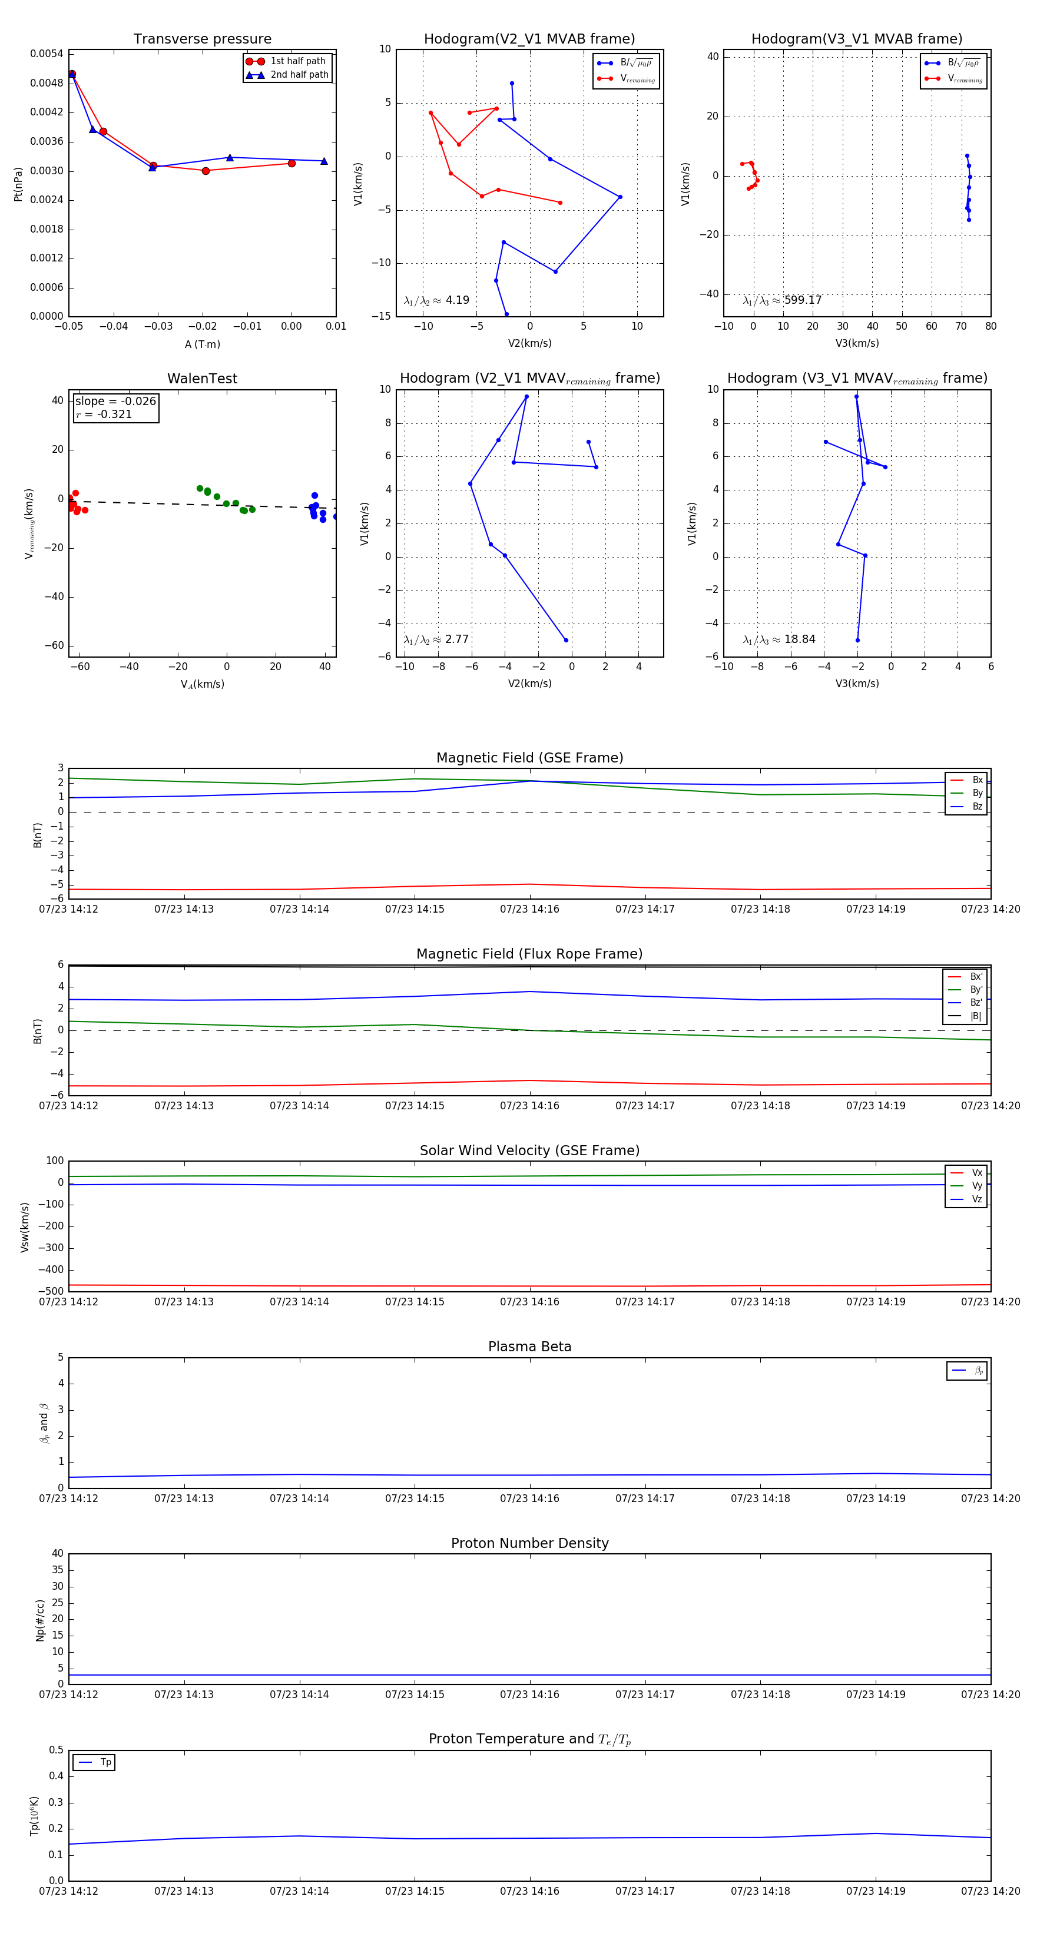Click the 'Vsw(km/s)' y-axis label
1060x1943 pixels.
[24, 1227]
